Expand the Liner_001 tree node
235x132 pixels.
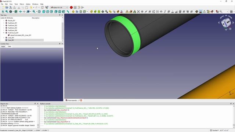[4, 37]
